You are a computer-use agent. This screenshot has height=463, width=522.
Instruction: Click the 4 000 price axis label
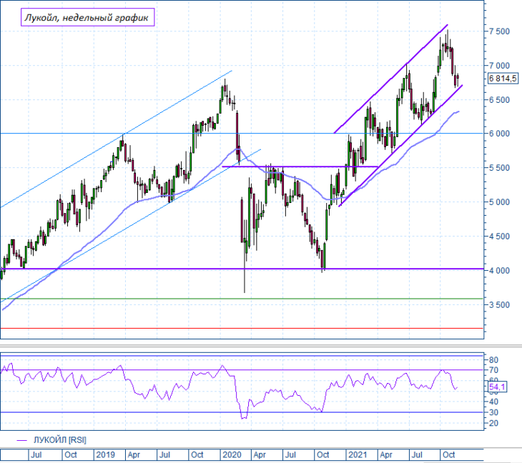(x=499, y=271)
